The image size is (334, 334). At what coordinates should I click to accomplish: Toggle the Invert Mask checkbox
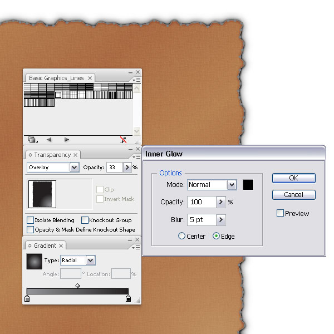point(100,199)
